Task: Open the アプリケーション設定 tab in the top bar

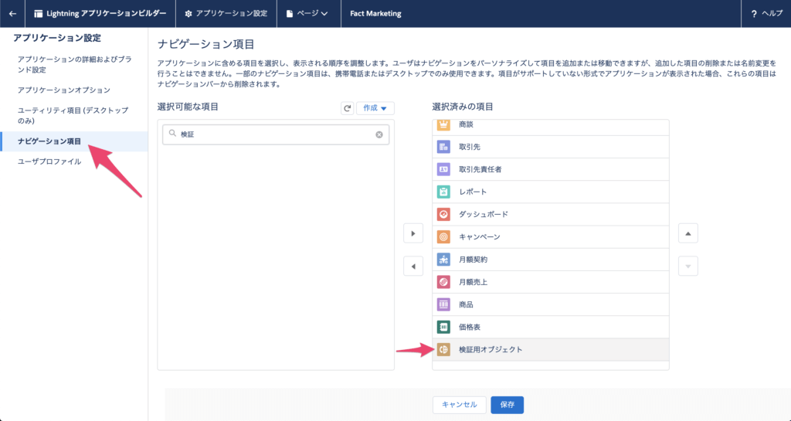Action: pos(226,13)
